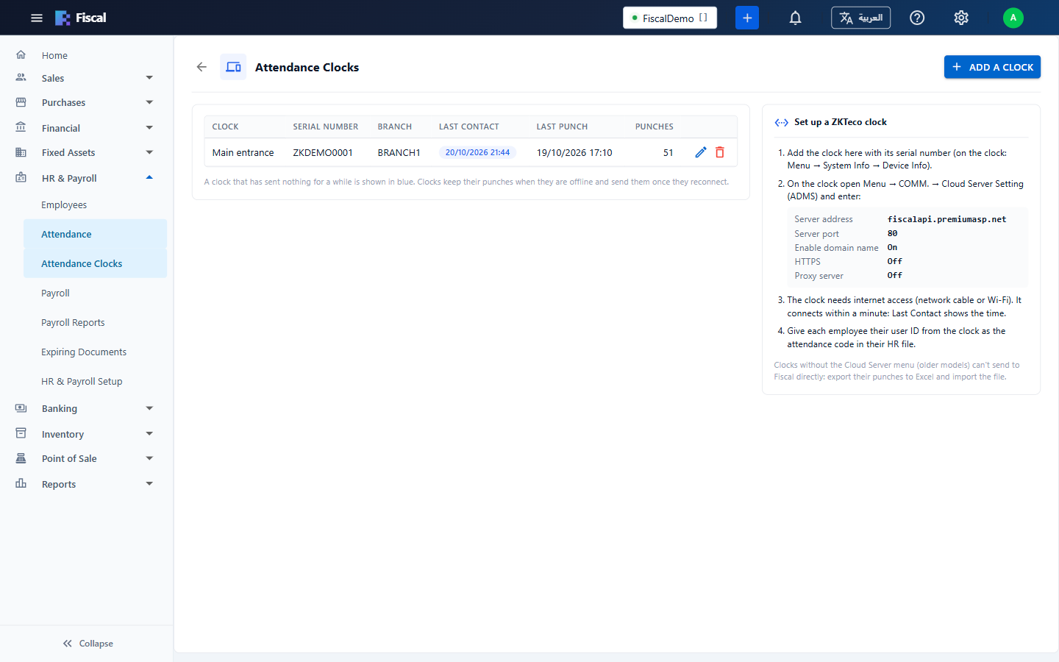The width and height of the screenshot is (1059, 662).
Task: Open the Employees page
Action: click(64, 204)
